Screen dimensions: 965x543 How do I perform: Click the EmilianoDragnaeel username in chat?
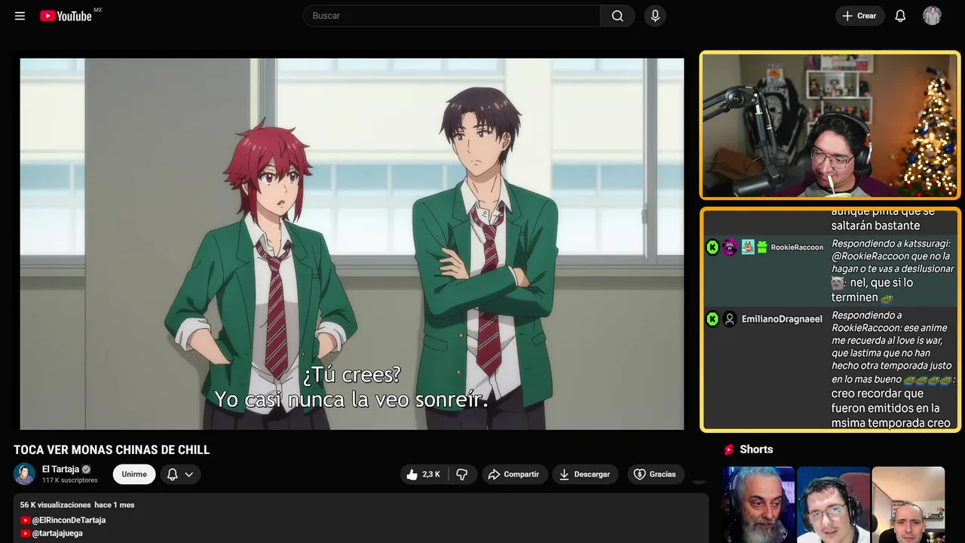(782, 319)
